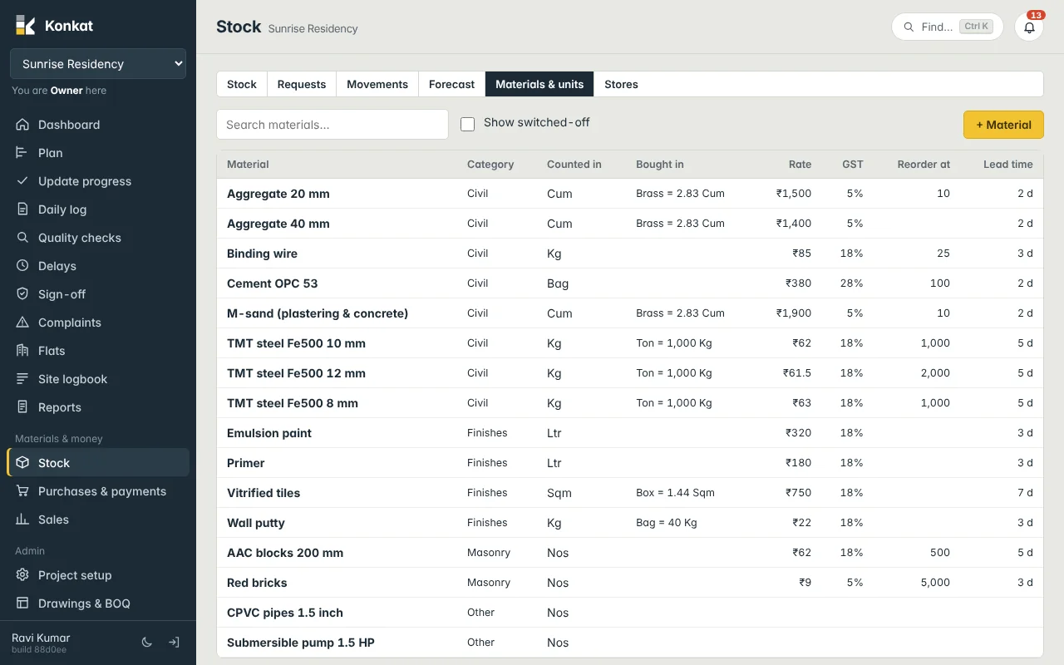Toggle dark mode moon icon
1064x665 pixels.
(x=147, y=643)
